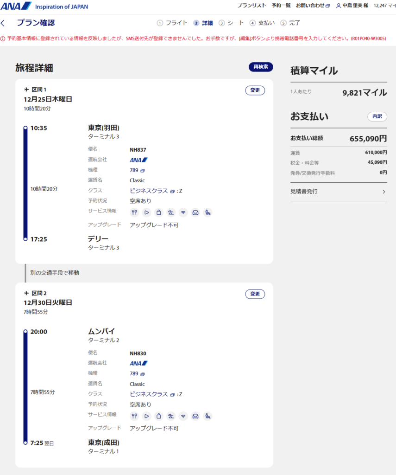This screenshot has width=396, height=475.
Task: Go to step 1 フライト
Action: [172, 23]
